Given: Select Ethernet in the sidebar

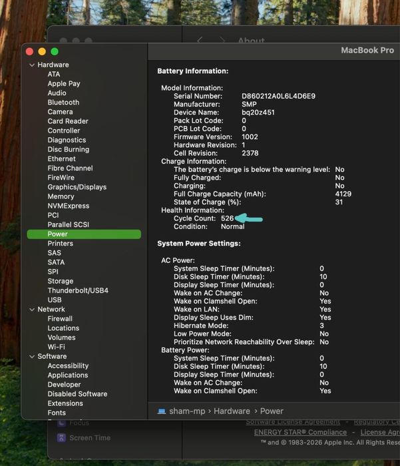Looking at the screenshot, I should point(61,158).
